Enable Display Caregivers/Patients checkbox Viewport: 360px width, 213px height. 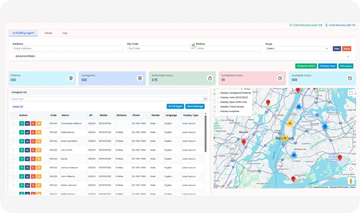218,93
